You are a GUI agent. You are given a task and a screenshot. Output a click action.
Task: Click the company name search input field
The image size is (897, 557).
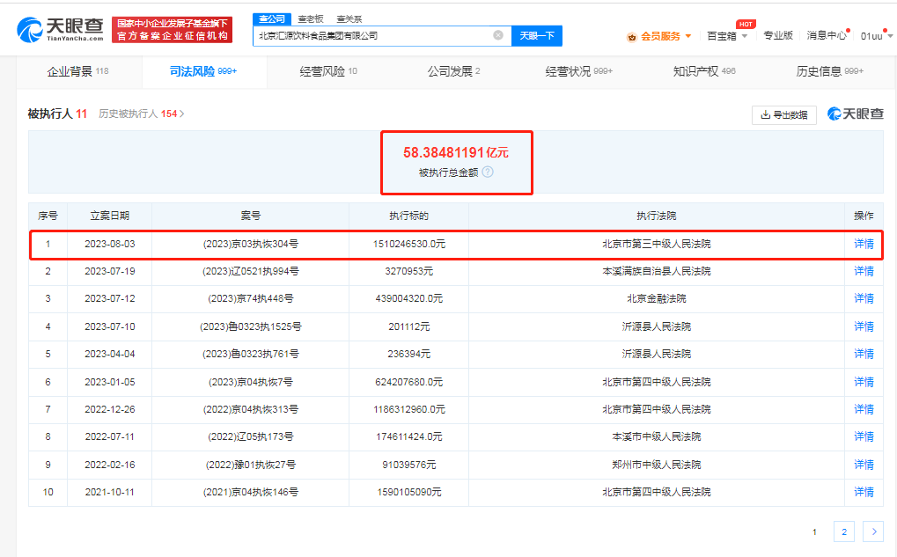coord(370,35)
